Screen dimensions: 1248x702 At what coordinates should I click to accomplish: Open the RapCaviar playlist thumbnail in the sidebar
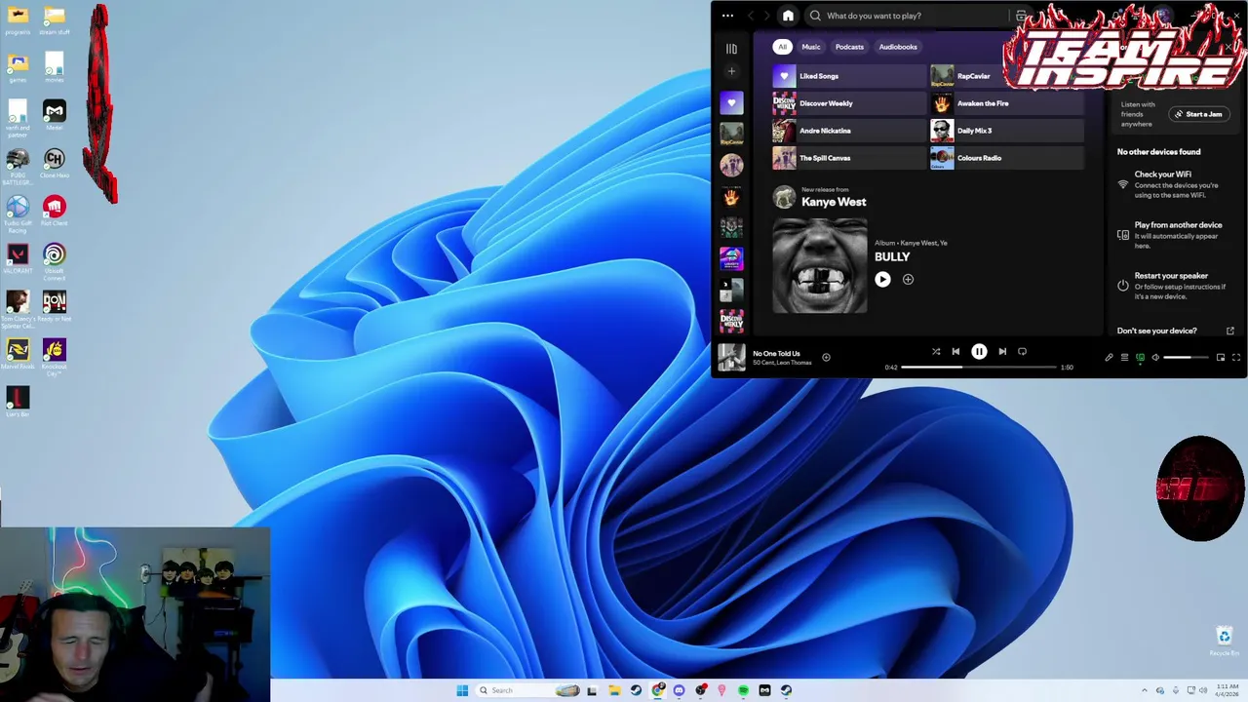coord(731,134)
